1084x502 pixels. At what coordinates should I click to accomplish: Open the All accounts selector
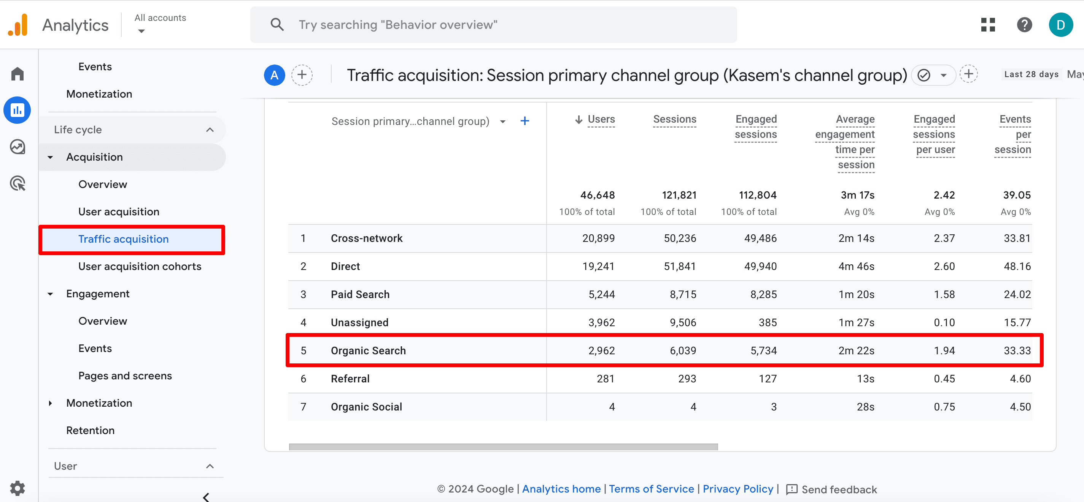point(160,24)
